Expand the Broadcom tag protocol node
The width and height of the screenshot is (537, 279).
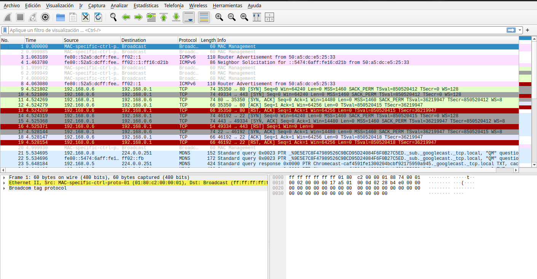pyautogui.click(x=4, y=188)
